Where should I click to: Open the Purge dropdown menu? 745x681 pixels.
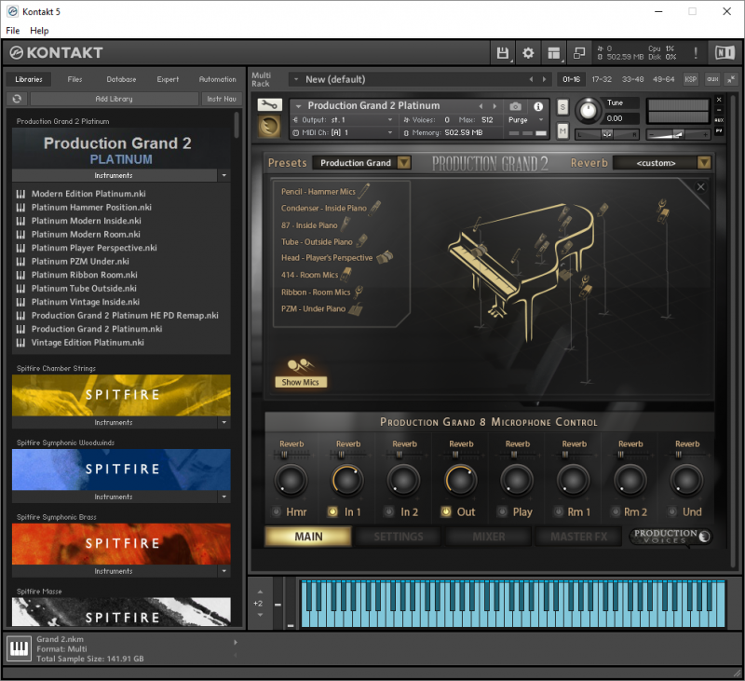(526, 120)
